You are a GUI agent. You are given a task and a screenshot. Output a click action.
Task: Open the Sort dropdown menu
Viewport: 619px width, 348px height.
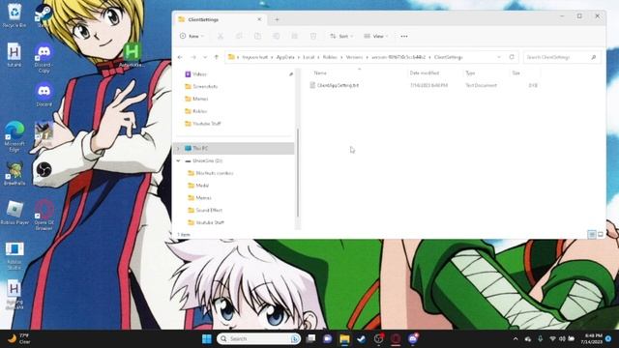click(x=341, y=37)
